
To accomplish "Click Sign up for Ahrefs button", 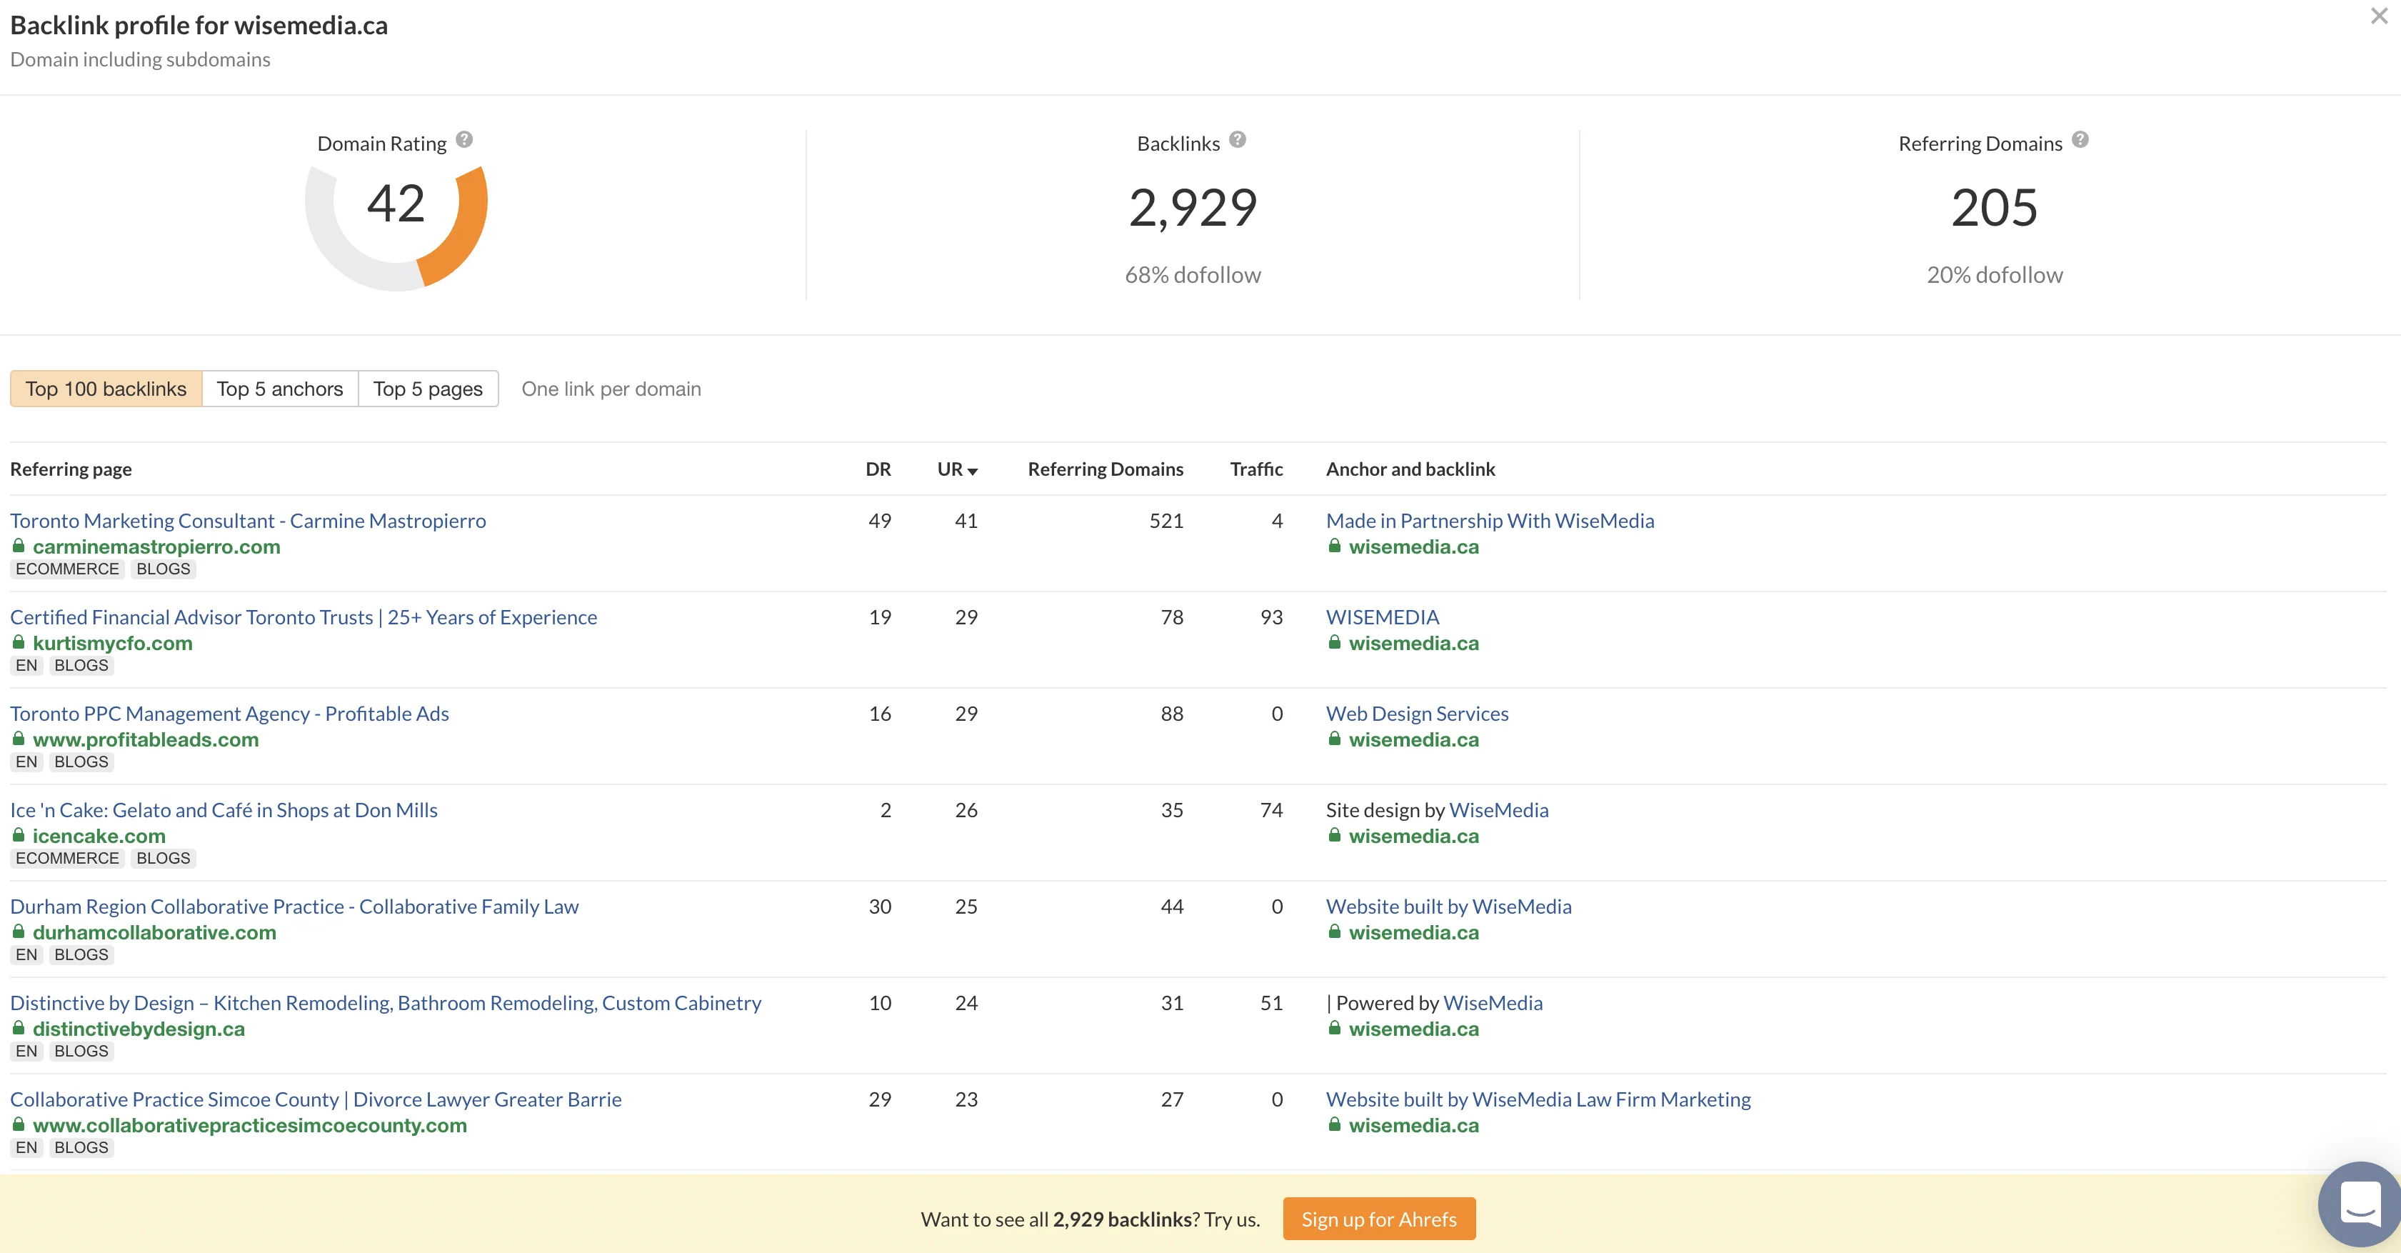I will click(x=1380, y=1219).
